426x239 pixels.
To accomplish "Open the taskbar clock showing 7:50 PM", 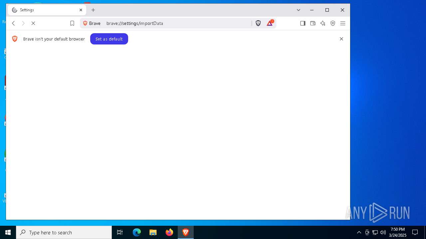I will click(398, 232).
